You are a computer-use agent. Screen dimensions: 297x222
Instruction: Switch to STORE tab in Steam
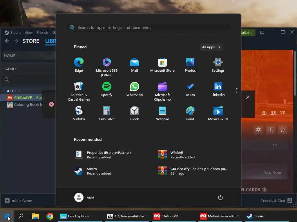(31, 41)
